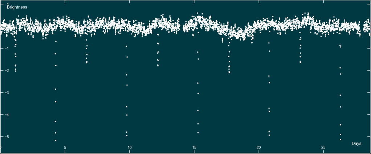Select lowest point of deep dip near day 4
The image size is (371, 154).
tap(56, 140)
